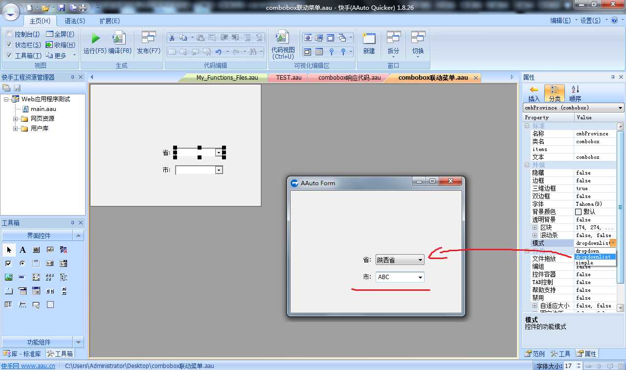Collapse the Web应用程序测试 project node

pos(6,99)
